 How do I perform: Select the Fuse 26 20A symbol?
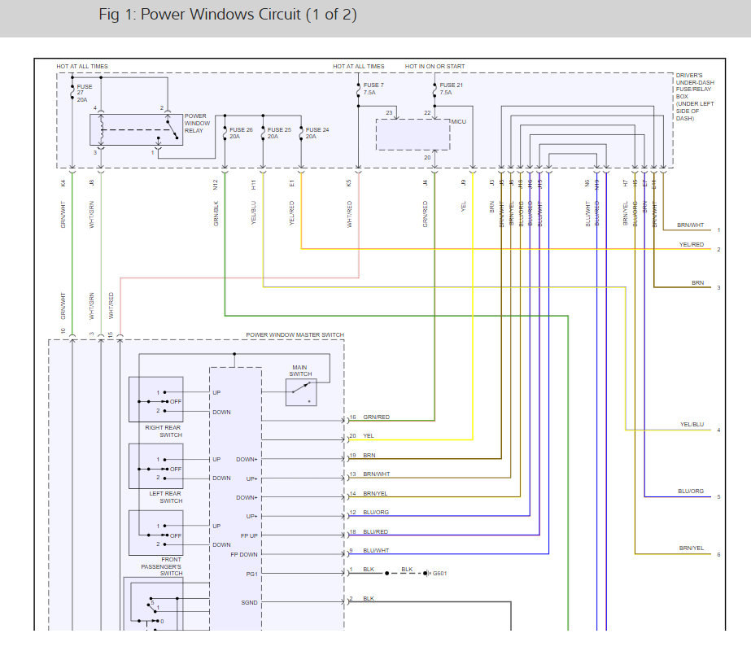225,133
